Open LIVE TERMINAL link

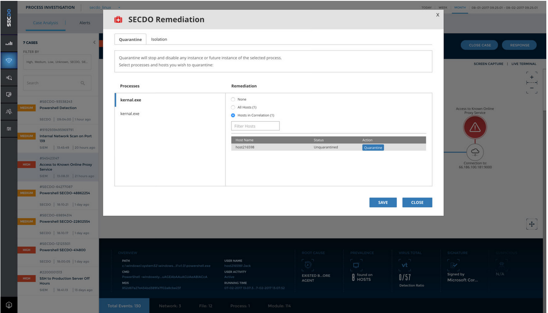click(524, 64)
